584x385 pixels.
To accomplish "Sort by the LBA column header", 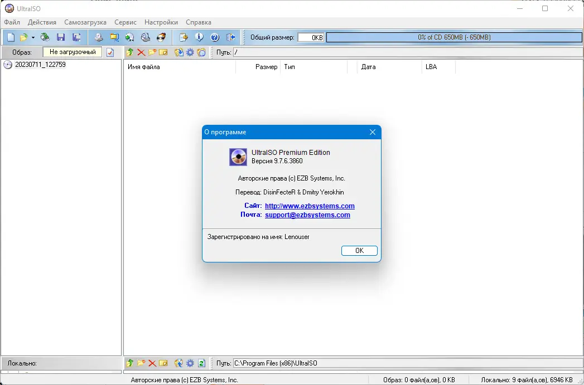I will coord(438,67).
